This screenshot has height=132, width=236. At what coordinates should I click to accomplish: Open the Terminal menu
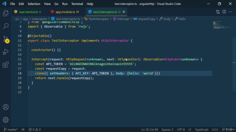(x=77, y=4)
